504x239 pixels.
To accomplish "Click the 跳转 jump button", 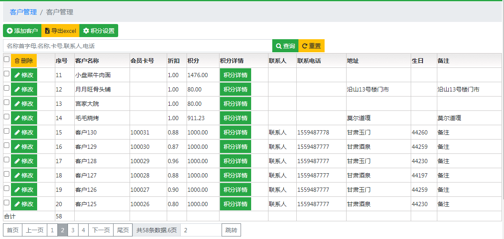I will [231, 230].
